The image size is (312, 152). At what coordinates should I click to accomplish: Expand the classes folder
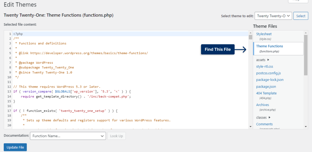pyautogui.click(x=263, y=117)
